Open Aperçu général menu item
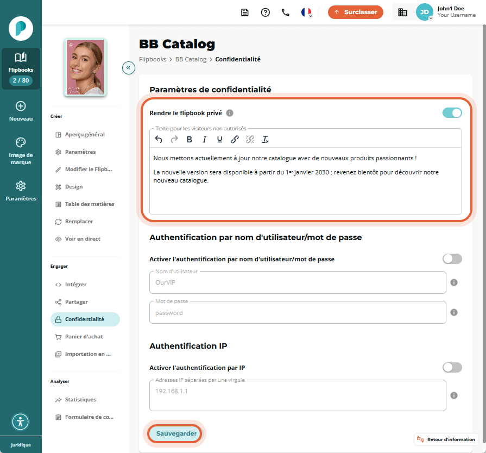 tap(85, 135)
